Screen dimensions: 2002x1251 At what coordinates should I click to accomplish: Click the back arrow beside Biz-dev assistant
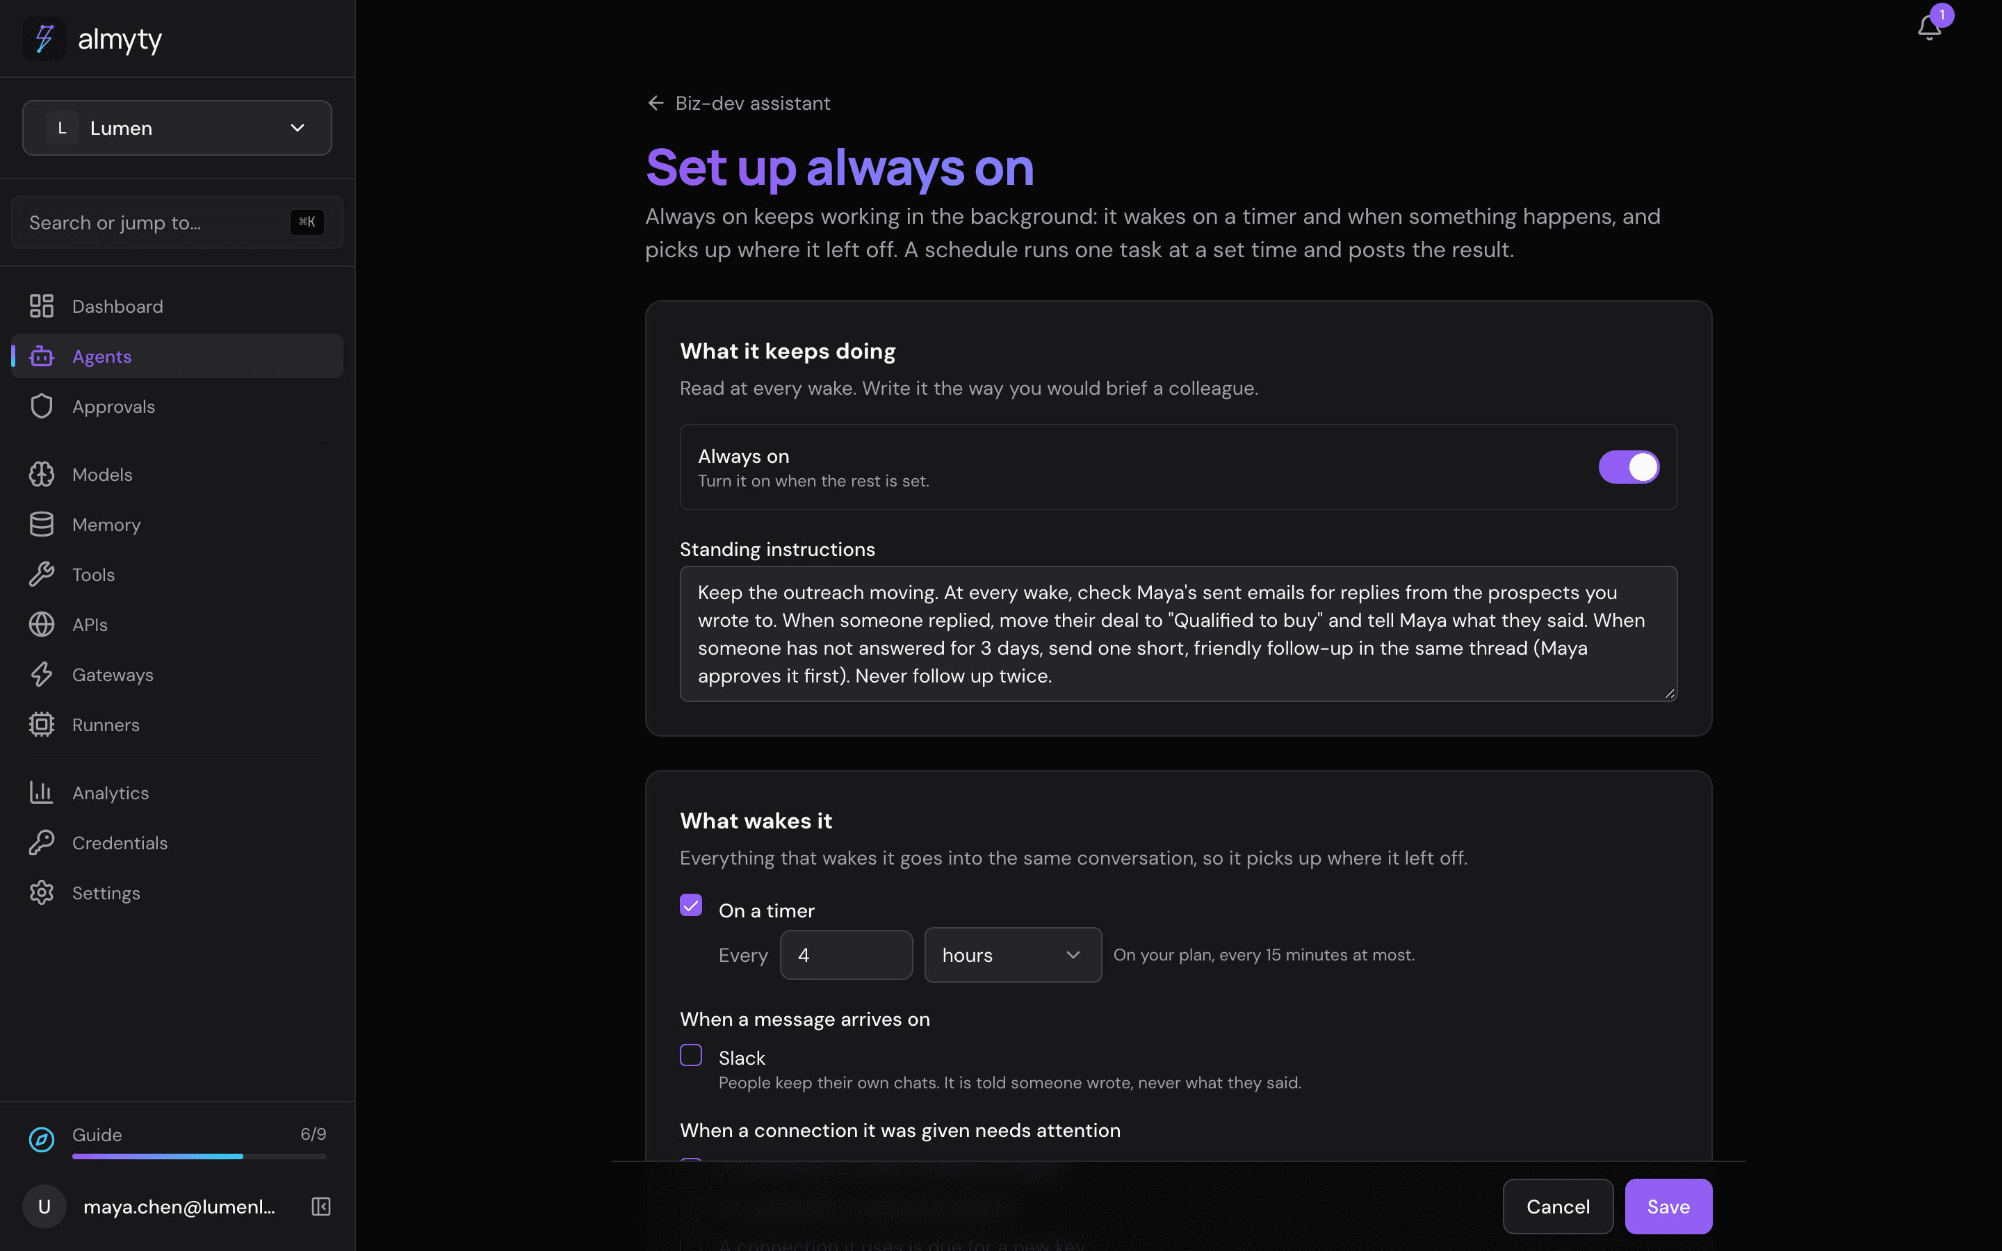click(x=656, y=103)
